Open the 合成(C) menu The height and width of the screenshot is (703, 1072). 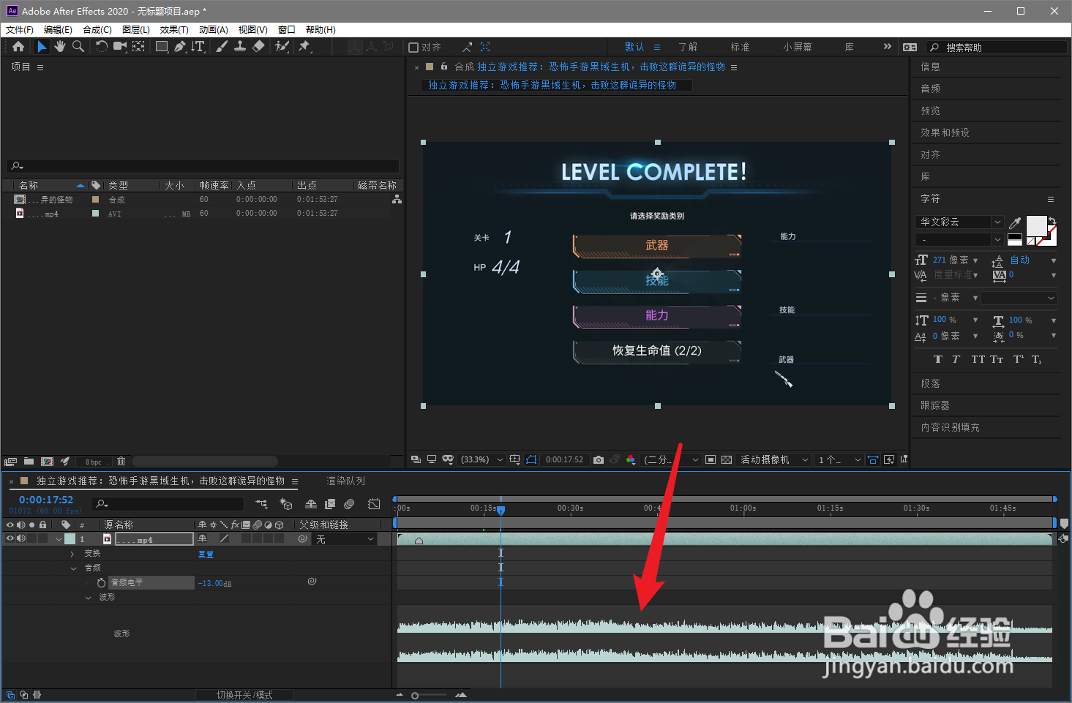pyautogui.click(x=97, y=30)
